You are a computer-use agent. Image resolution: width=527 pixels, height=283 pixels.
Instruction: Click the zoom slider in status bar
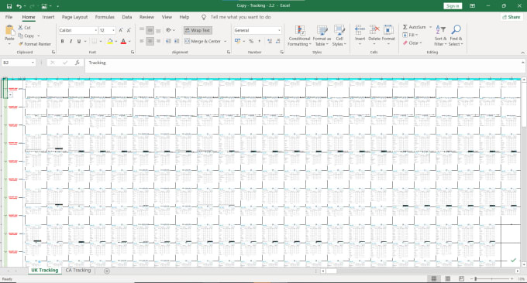(x=492, y=278)
